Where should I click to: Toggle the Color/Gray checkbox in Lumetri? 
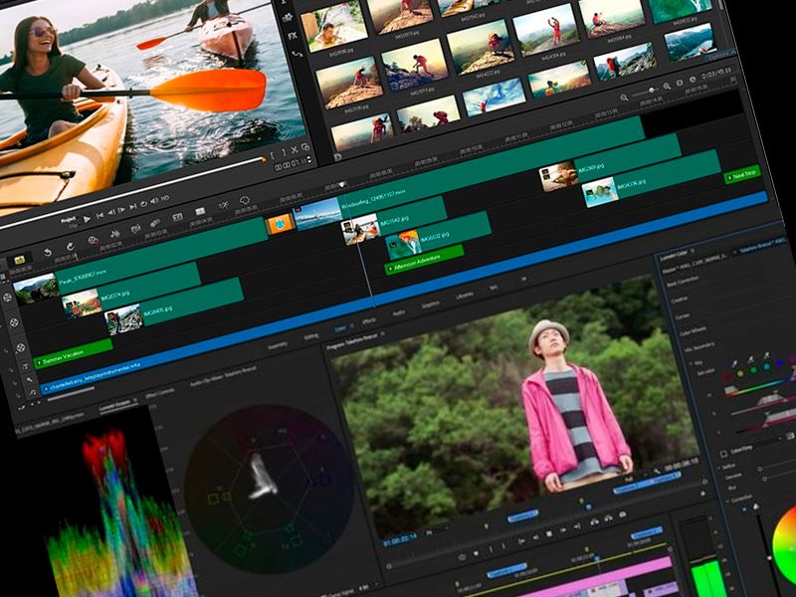724,454
